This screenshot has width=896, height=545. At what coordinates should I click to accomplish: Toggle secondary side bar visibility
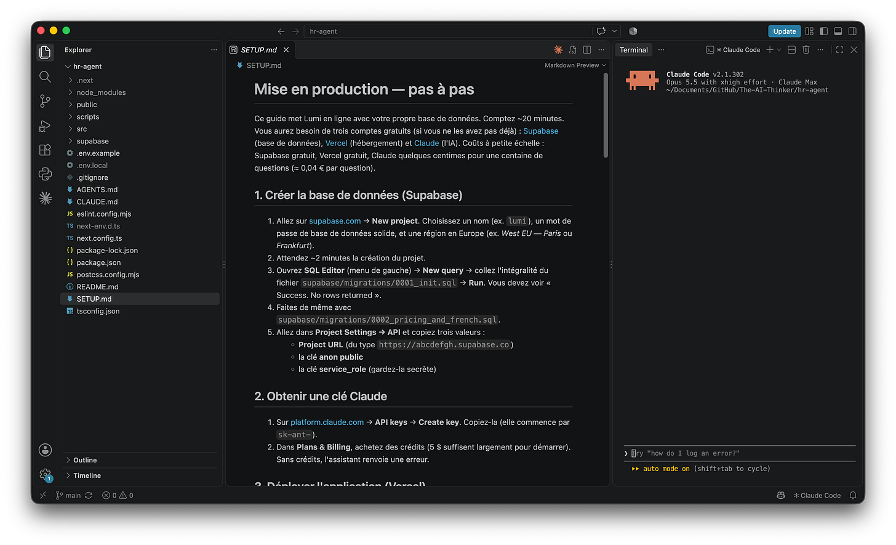[852, 31]
